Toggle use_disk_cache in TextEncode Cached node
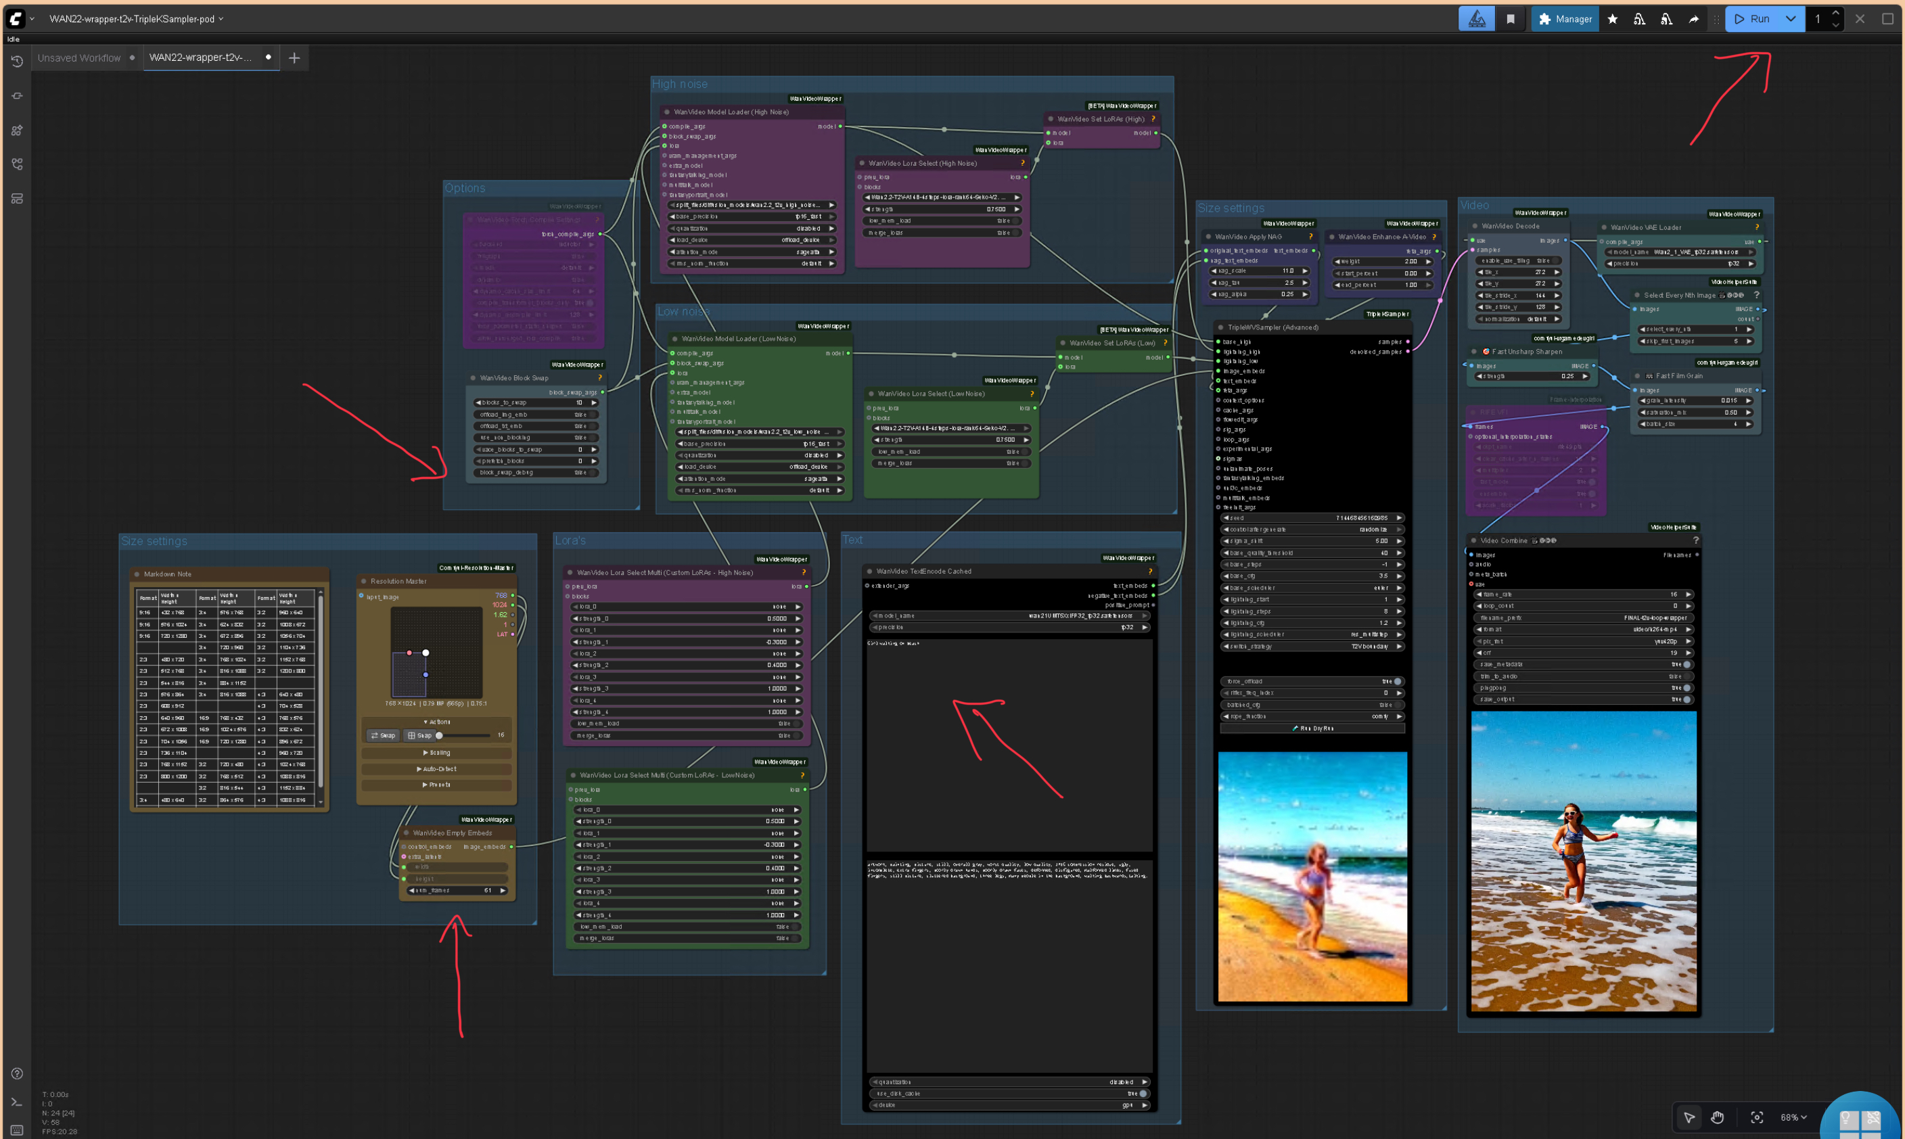 (x=1142, y=1094)
